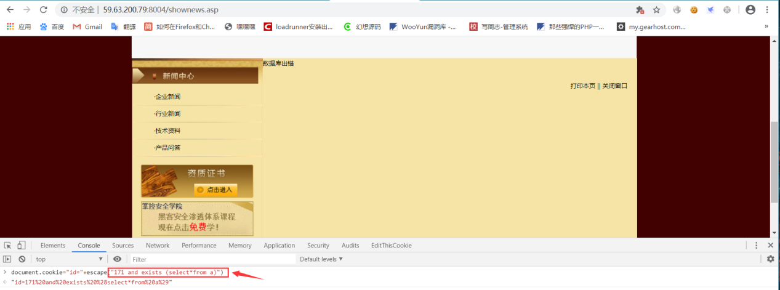This screenshot has width=780, height=290.
Task: Open the Default levels dropdown
Action: (321, 259)
